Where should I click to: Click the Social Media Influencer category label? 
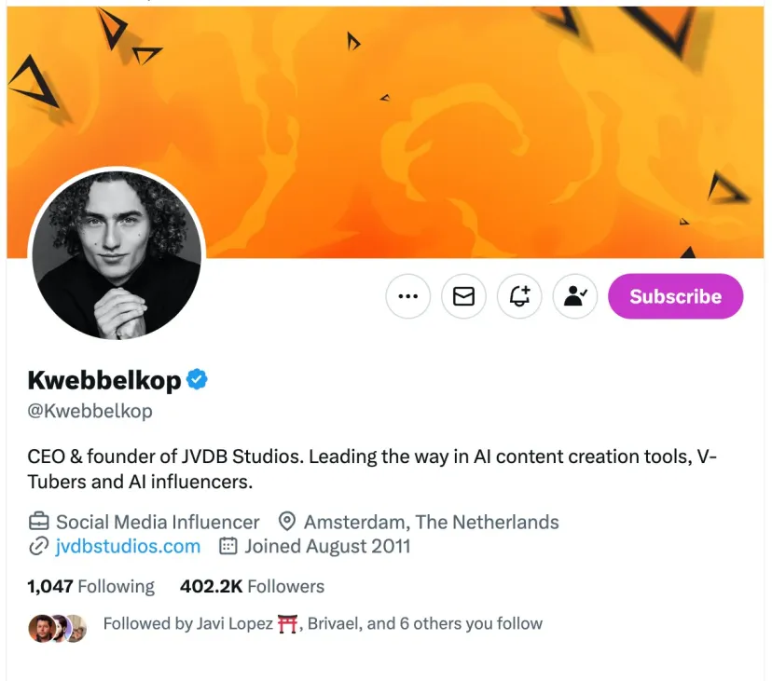pyautogui.click(x=158, y=522)
